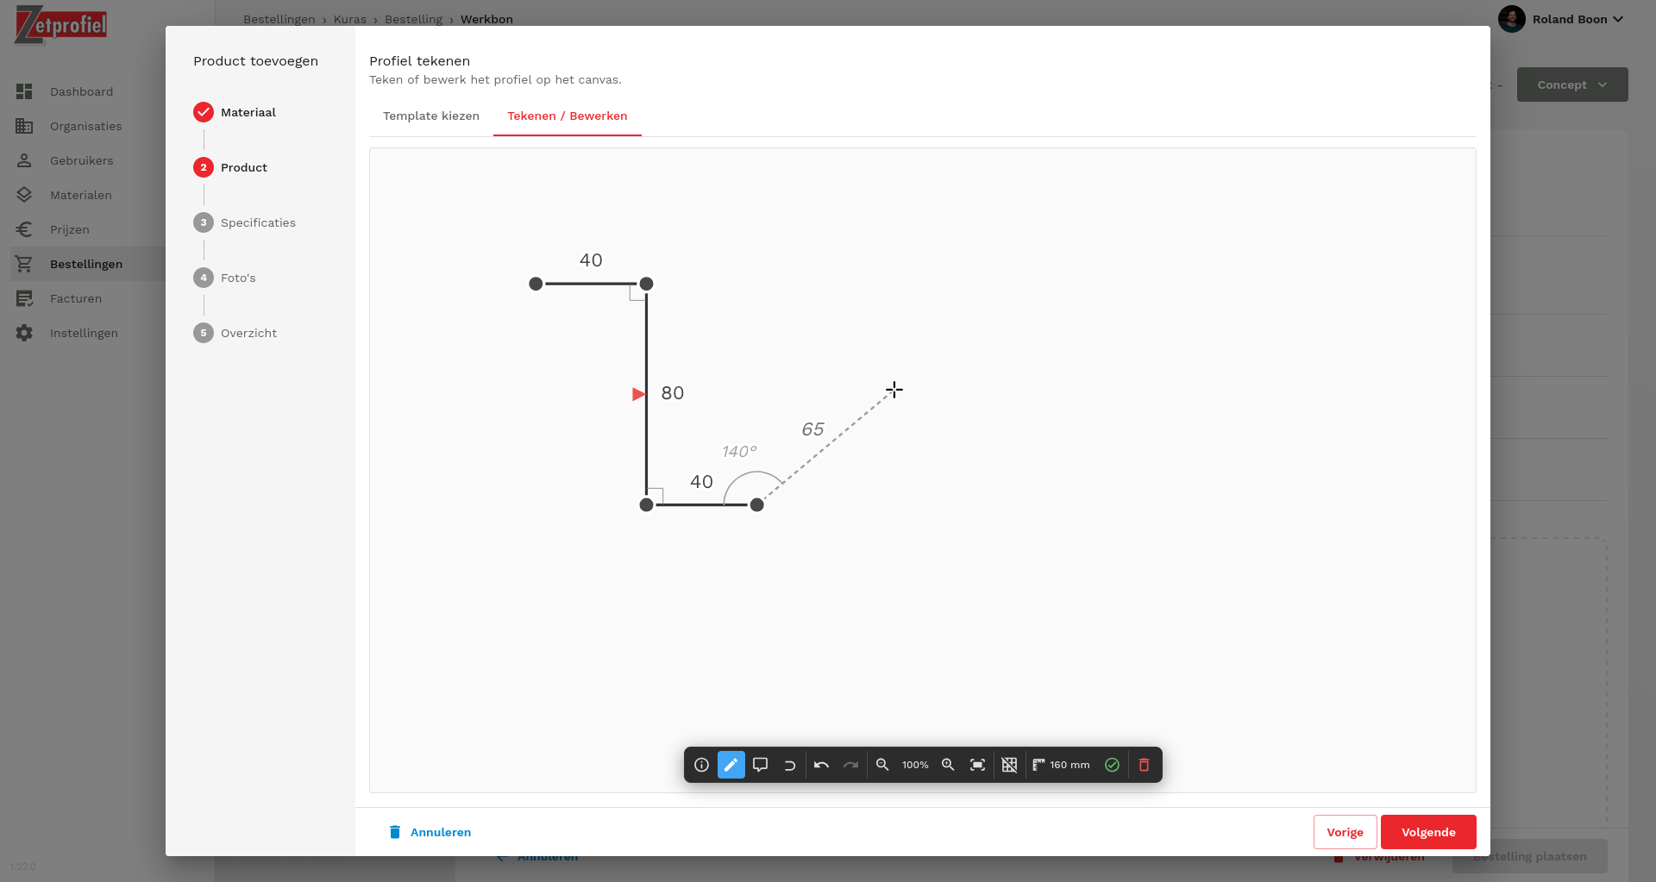
Task: Click the 100% zoom level
Action: click(x=915, y=765)
